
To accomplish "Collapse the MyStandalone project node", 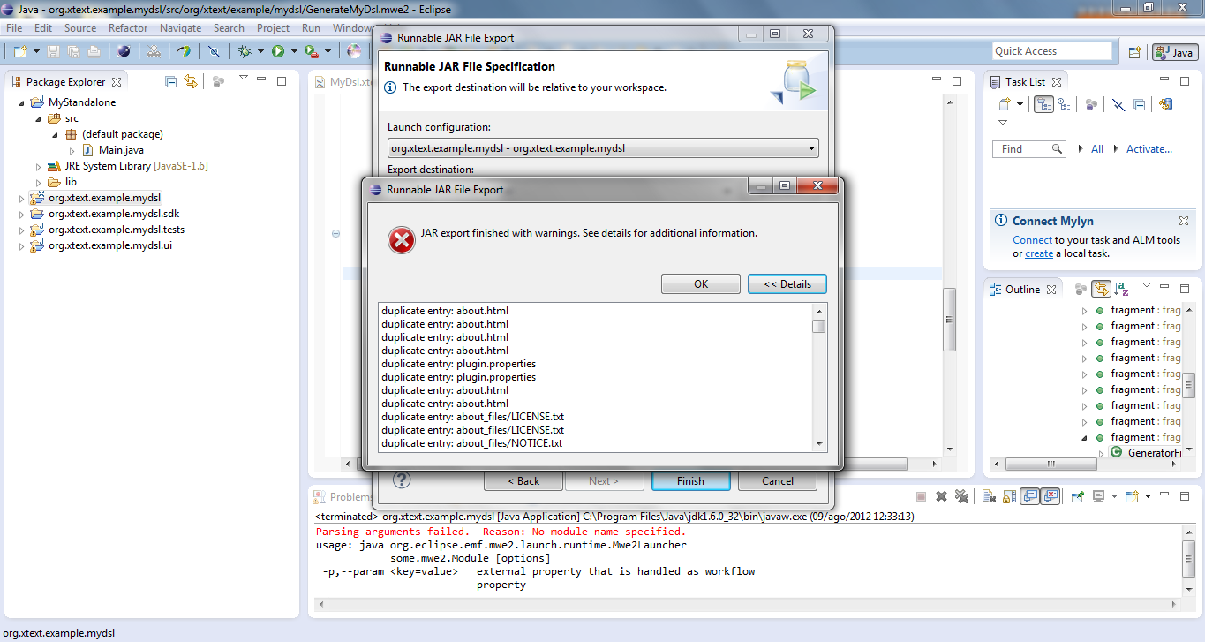I will tap(22, 102).
